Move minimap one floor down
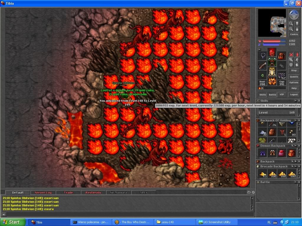302x226 pixels. point(297,29)
